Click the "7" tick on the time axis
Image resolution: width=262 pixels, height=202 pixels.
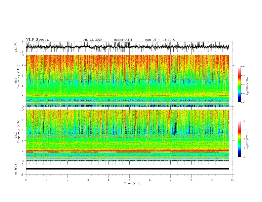171,180
